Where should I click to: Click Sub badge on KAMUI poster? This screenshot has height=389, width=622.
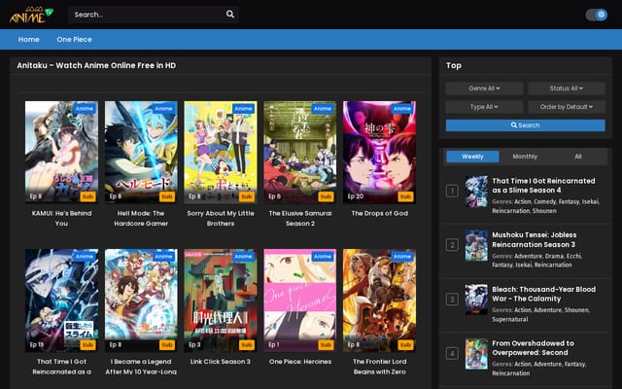click(x=87, y=196)
